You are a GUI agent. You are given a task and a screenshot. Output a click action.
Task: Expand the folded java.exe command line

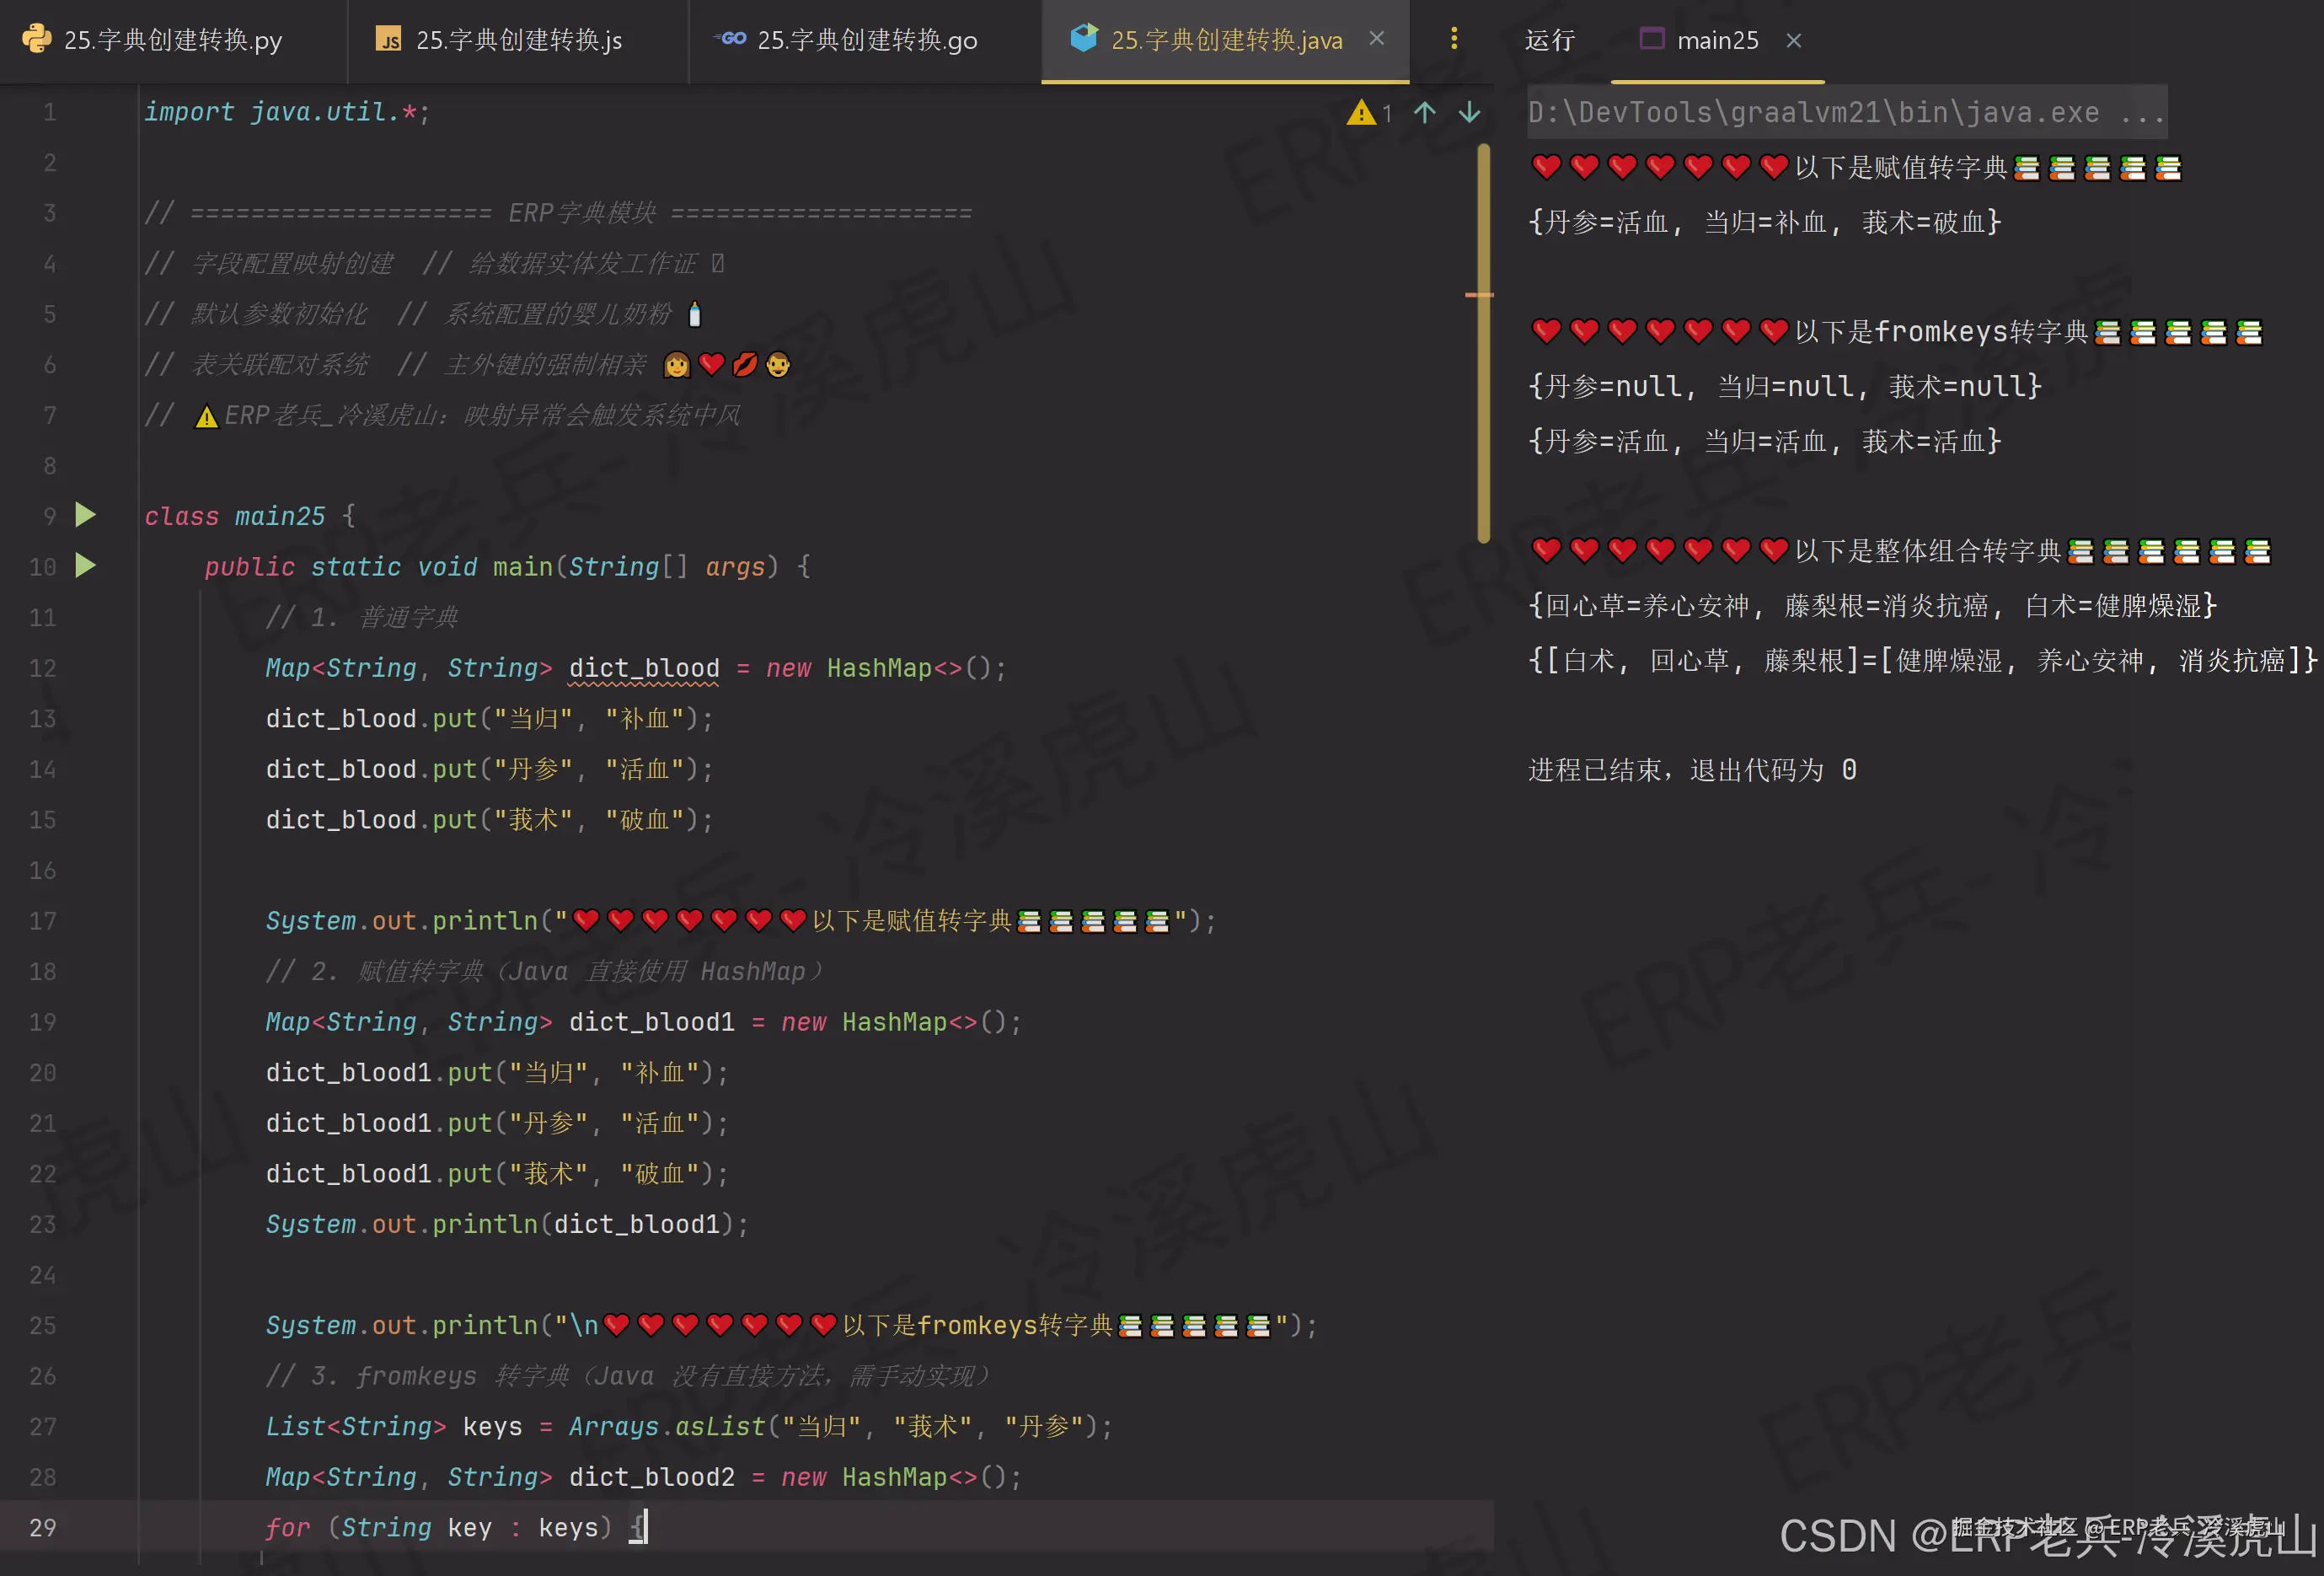2142,113
